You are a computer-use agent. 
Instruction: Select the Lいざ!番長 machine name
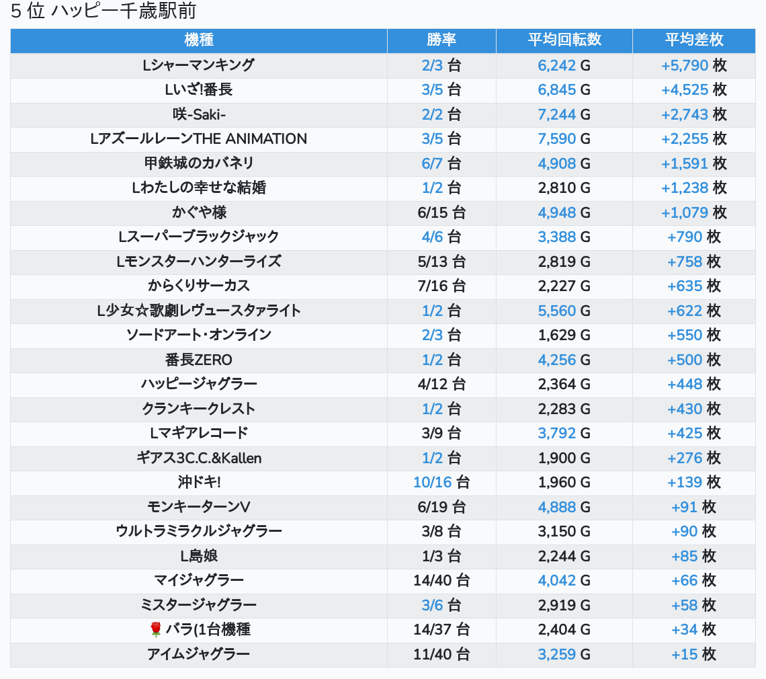coord(199,90)
